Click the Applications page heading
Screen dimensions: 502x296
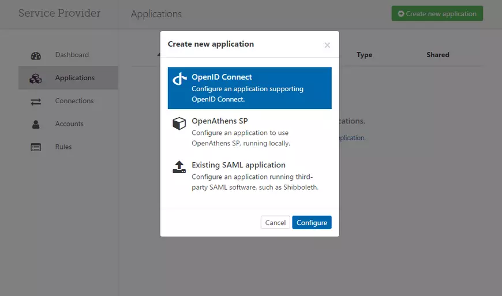coord(156,14)
